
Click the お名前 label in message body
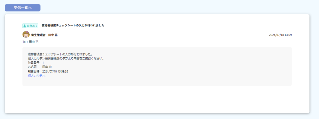(x=32, y=67)
